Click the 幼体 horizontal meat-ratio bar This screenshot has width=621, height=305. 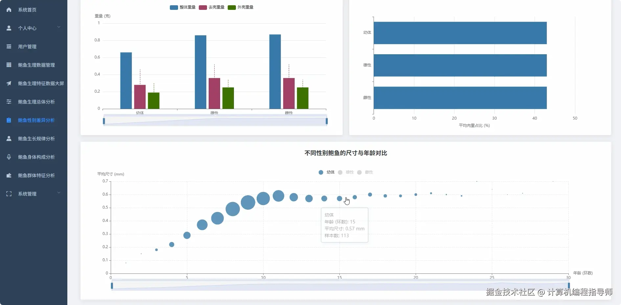(x=460, y=33)
